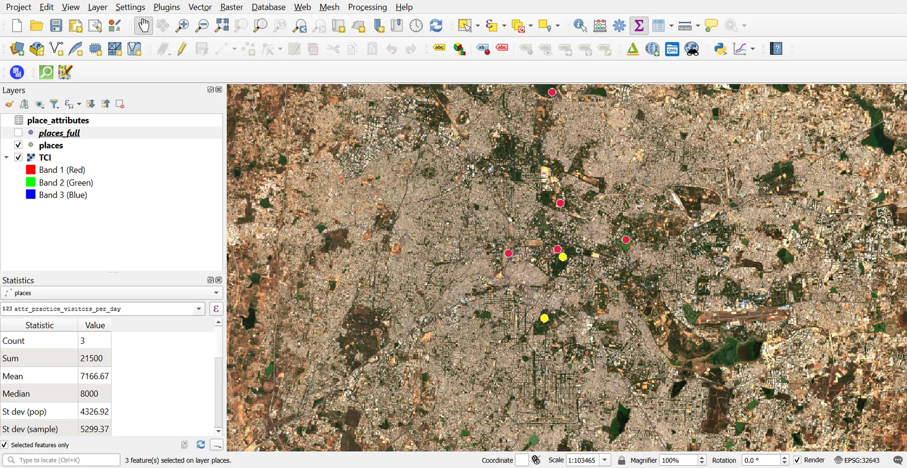Click the Type to locate search field
Image resolution: width=907 pixels, height=468 pixels.
point(62,460)
